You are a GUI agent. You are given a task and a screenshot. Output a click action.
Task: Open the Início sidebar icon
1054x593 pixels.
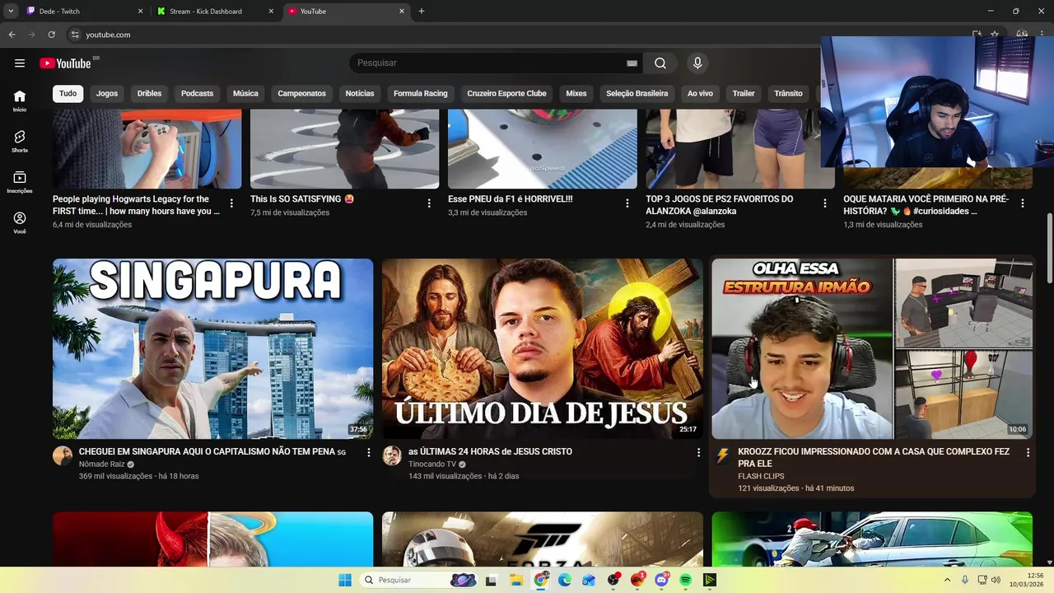[20, 100]
